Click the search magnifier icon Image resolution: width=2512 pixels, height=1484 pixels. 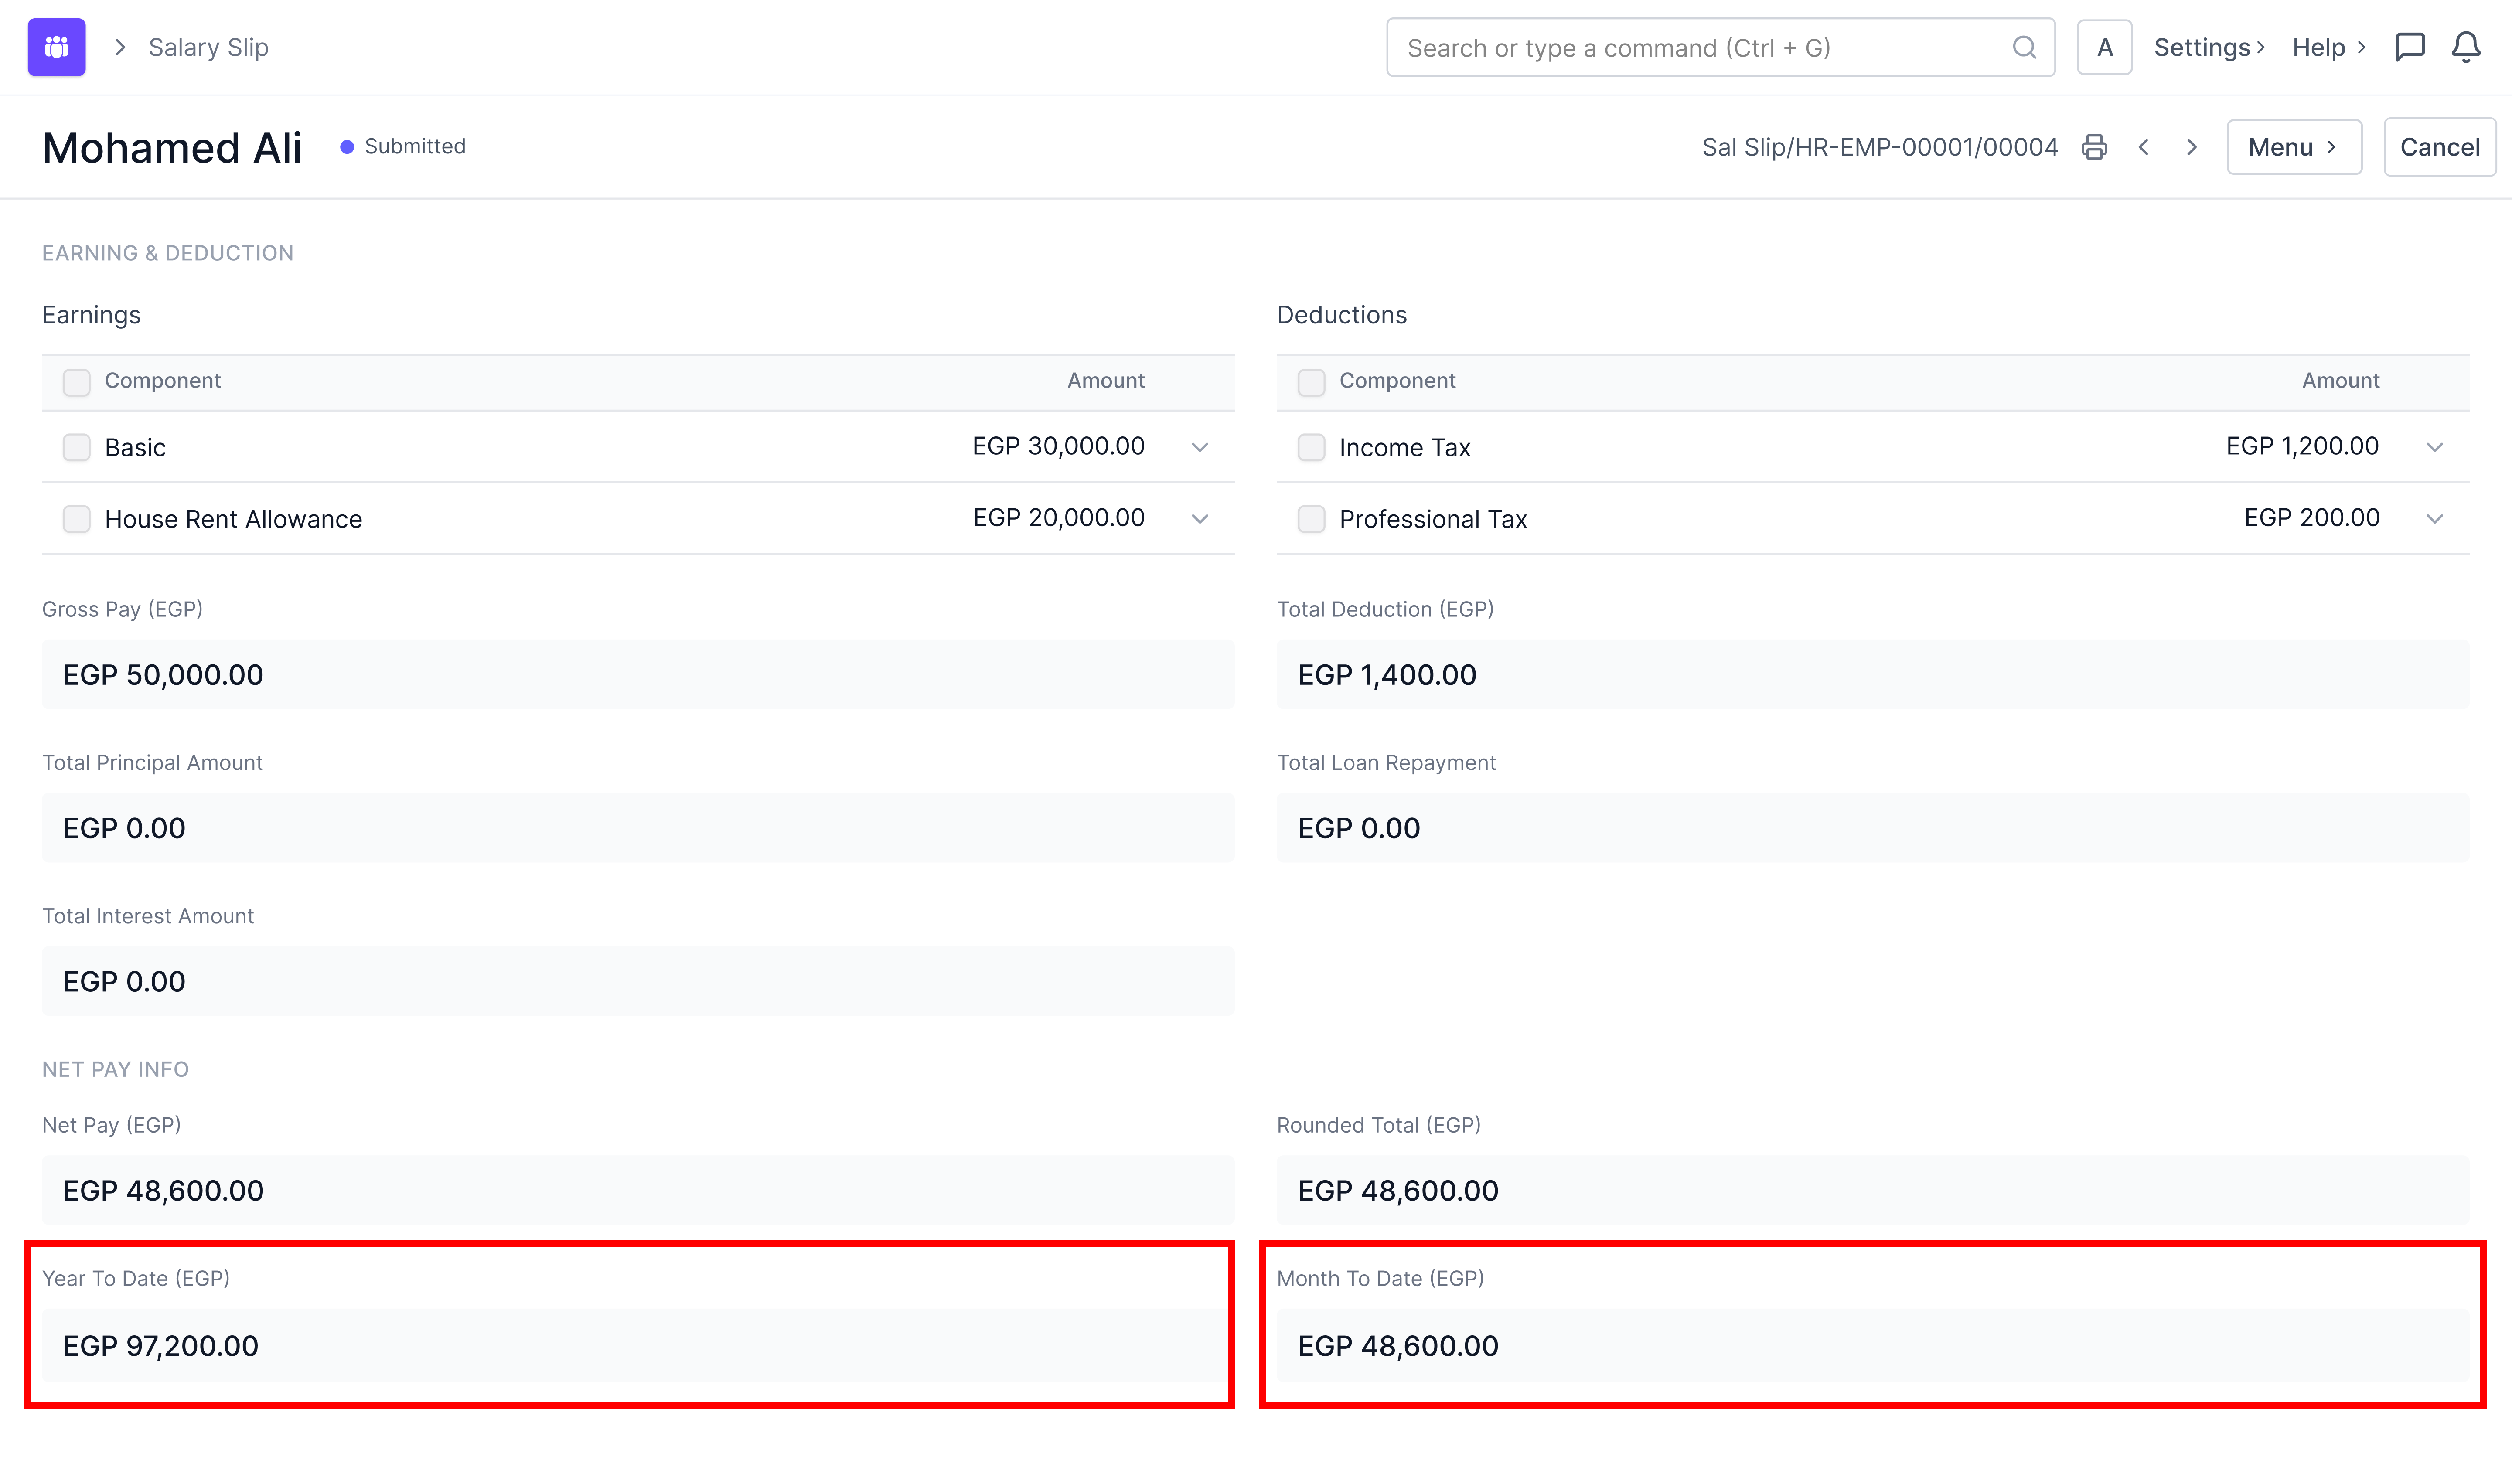2024,47
